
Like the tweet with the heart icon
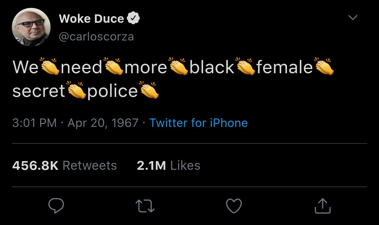pos(234,206)
